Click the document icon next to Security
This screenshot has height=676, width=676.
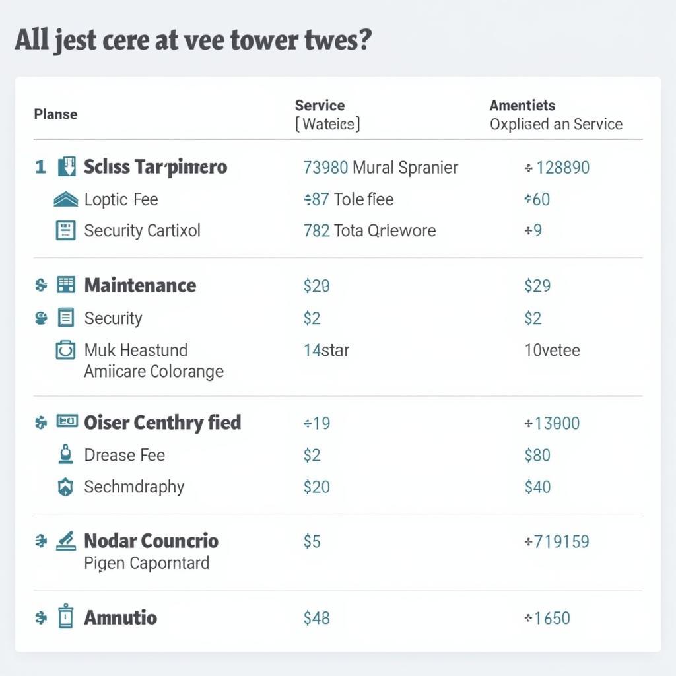[x=66, y=318]
